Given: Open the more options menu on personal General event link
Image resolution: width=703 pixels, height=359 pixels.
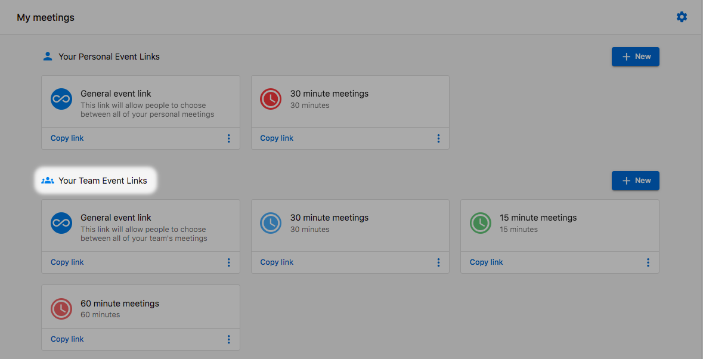Looking at the screenshot, I should click(228, 138).
